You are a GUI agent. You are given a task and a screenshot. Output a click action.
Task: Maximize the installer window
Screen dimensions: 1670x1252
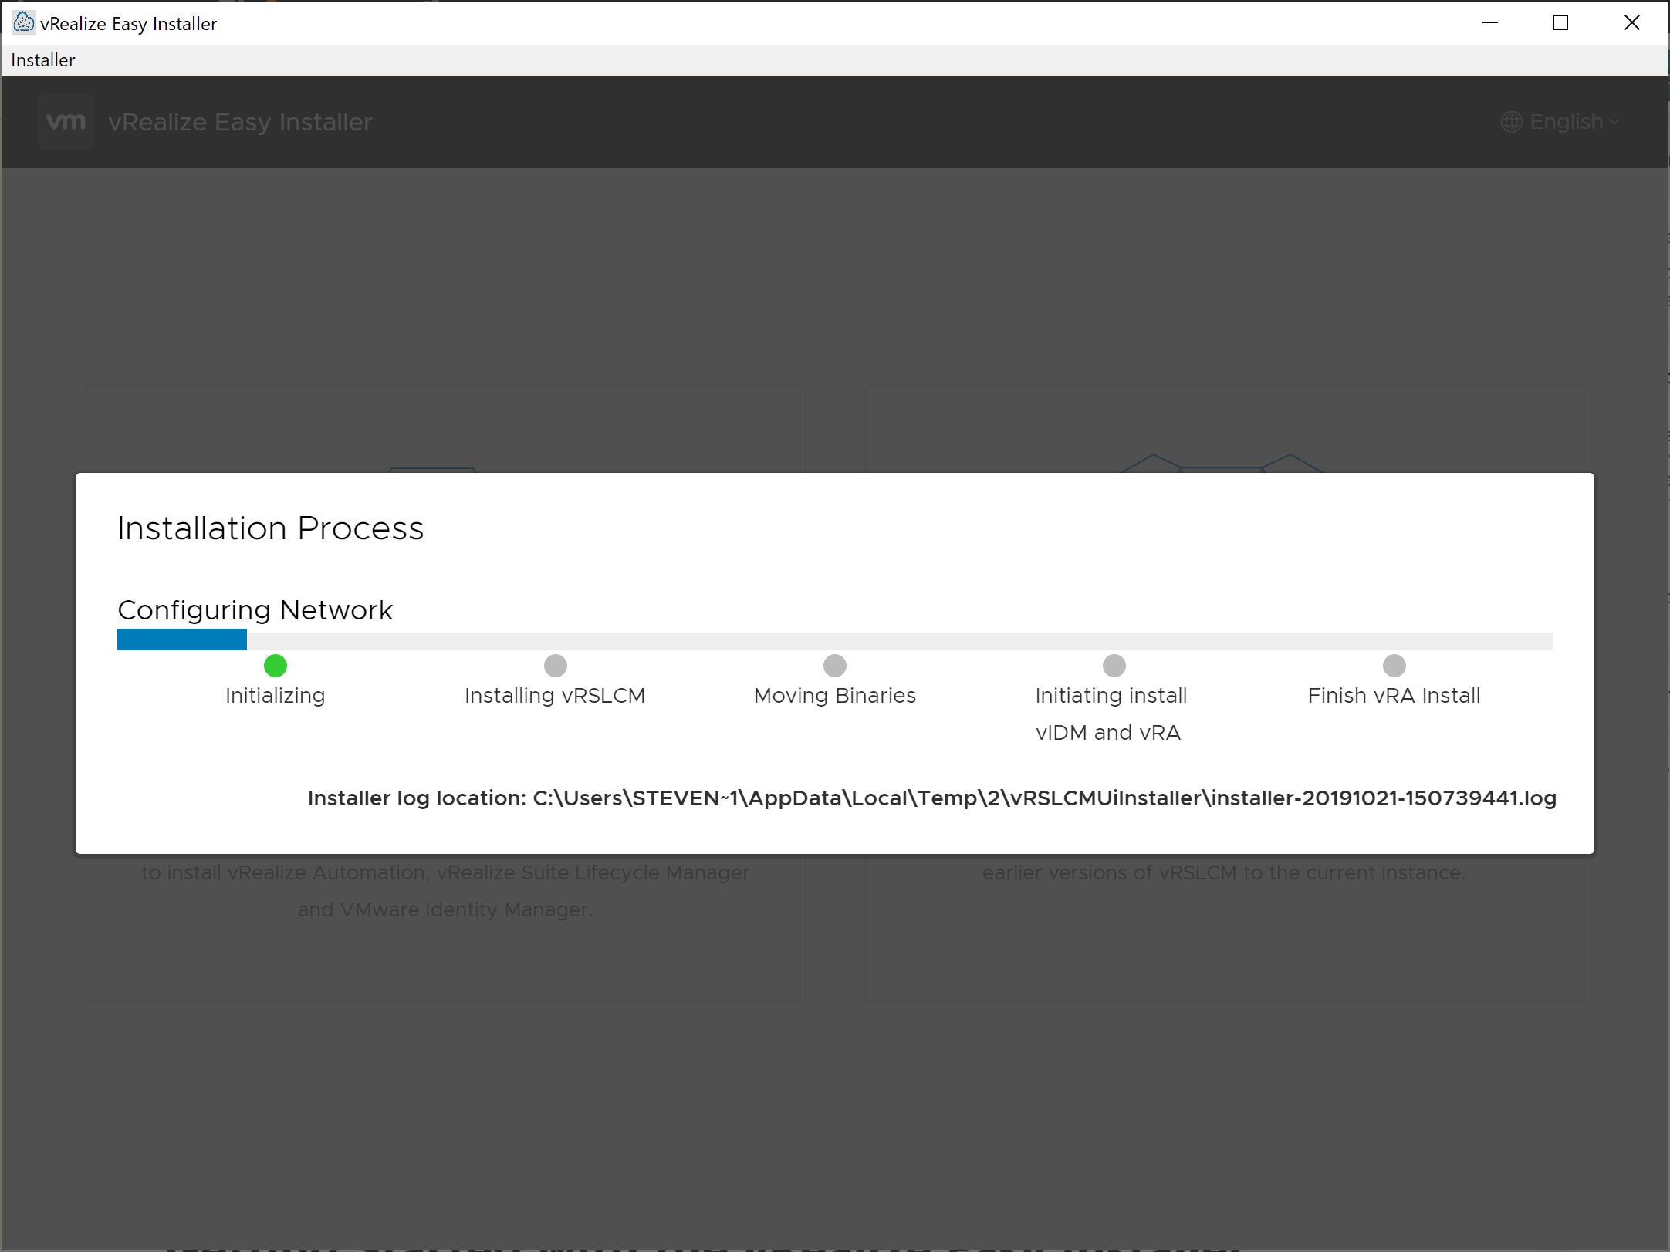tap(1560, 22)
